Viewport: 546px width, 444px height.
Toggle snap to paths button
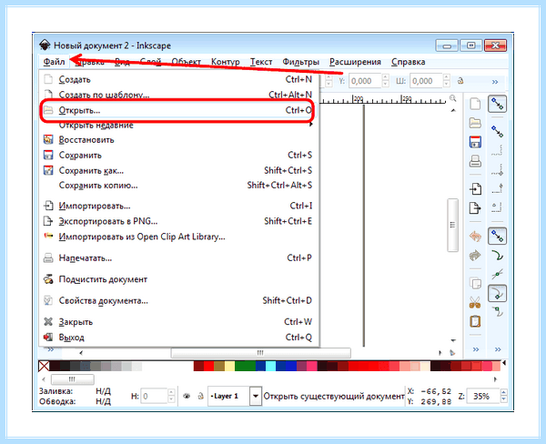(497, 256)
